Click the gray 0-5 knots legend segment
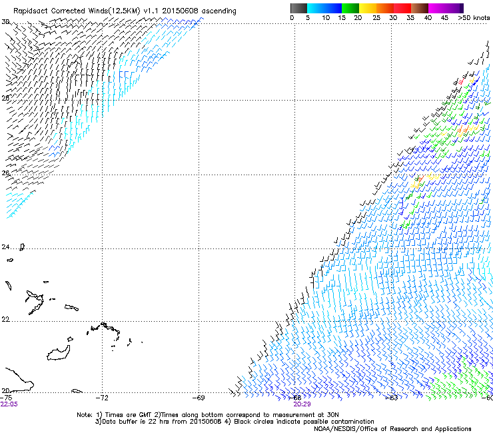This screenshot has height=433, width=493. click(298, 8)
